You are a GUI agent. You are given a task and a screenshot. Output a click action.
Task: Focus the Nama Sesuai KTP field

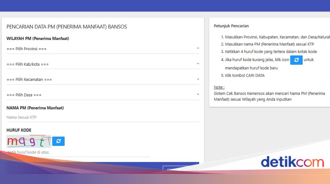coord(103,117)
